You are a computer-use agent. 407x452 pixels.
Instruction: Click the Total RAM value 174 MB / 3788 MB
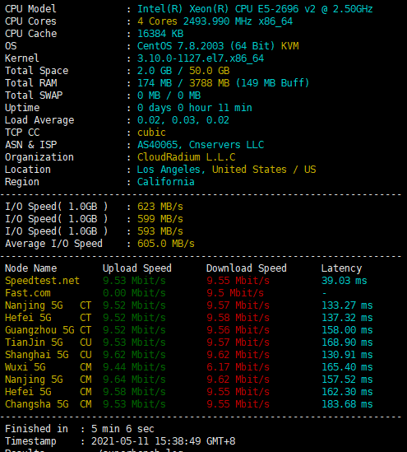tap(223, 83)
